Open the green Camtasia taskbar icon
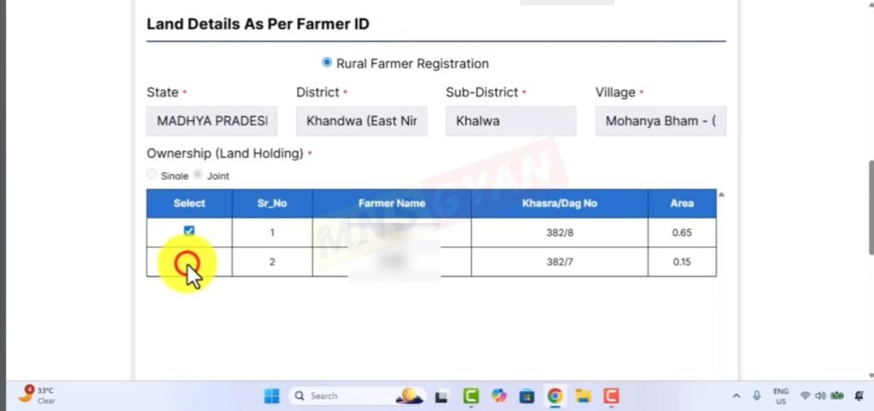The image size is (874, 411). pyautogui.click(x=471, y=396)
